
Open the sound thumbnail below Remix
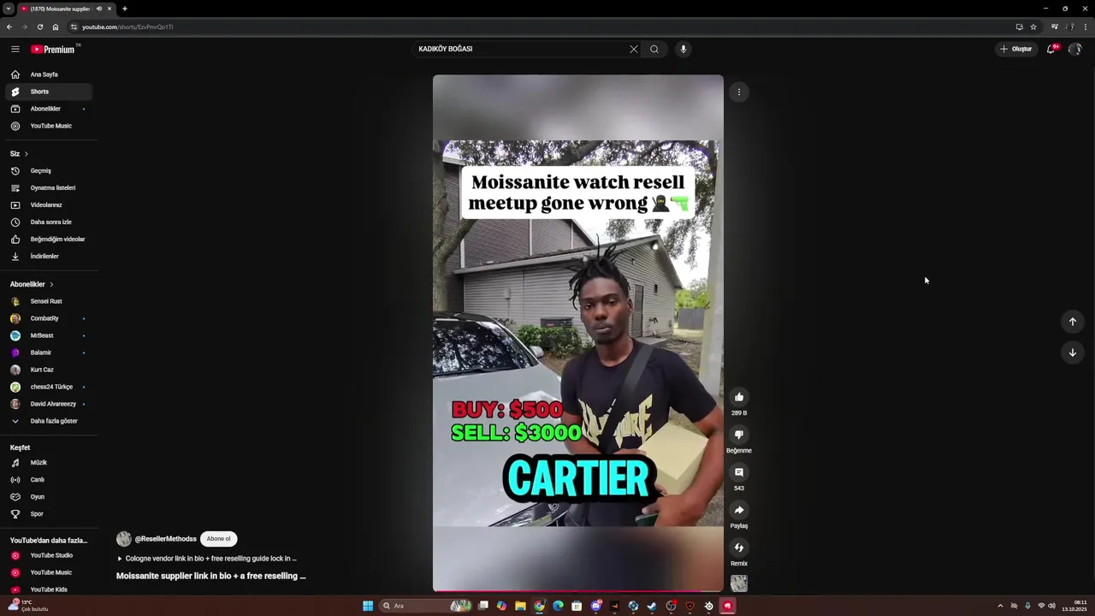click(739, 583)
